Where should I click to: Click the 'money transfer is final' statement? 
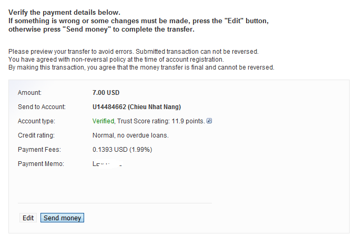(141, 67)
